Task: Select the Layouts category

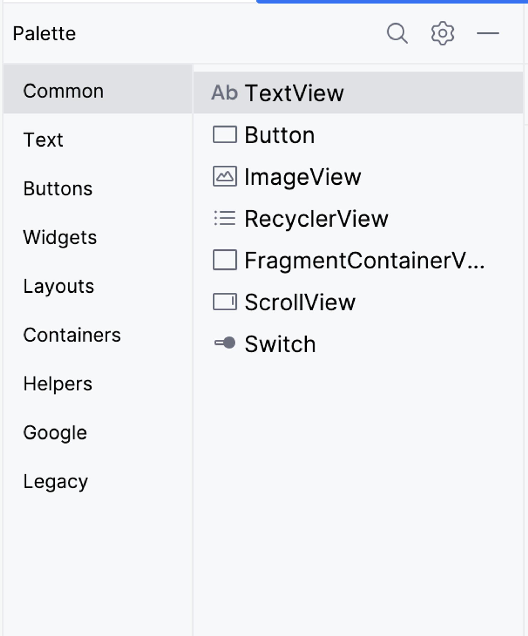Action: click(x=59, y=286)
